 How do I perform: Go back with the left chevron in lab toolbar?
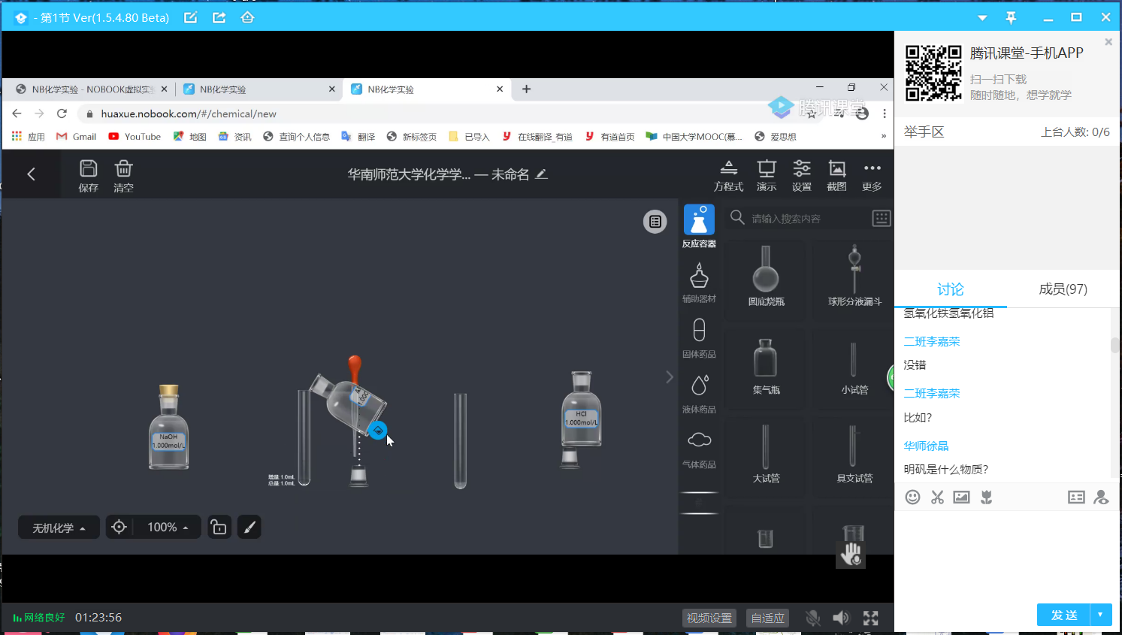point(32,174)
